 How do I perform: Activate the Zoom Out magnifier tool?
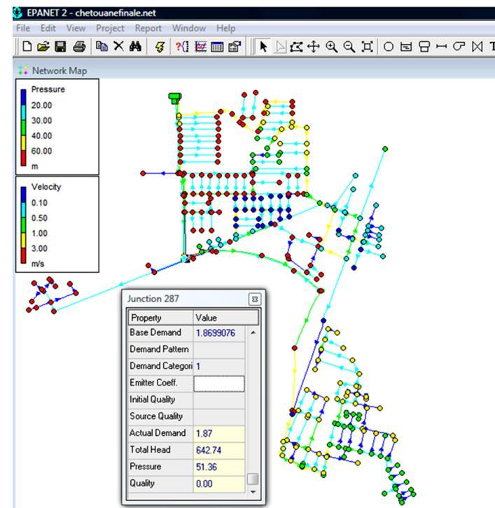pos(349,47)
